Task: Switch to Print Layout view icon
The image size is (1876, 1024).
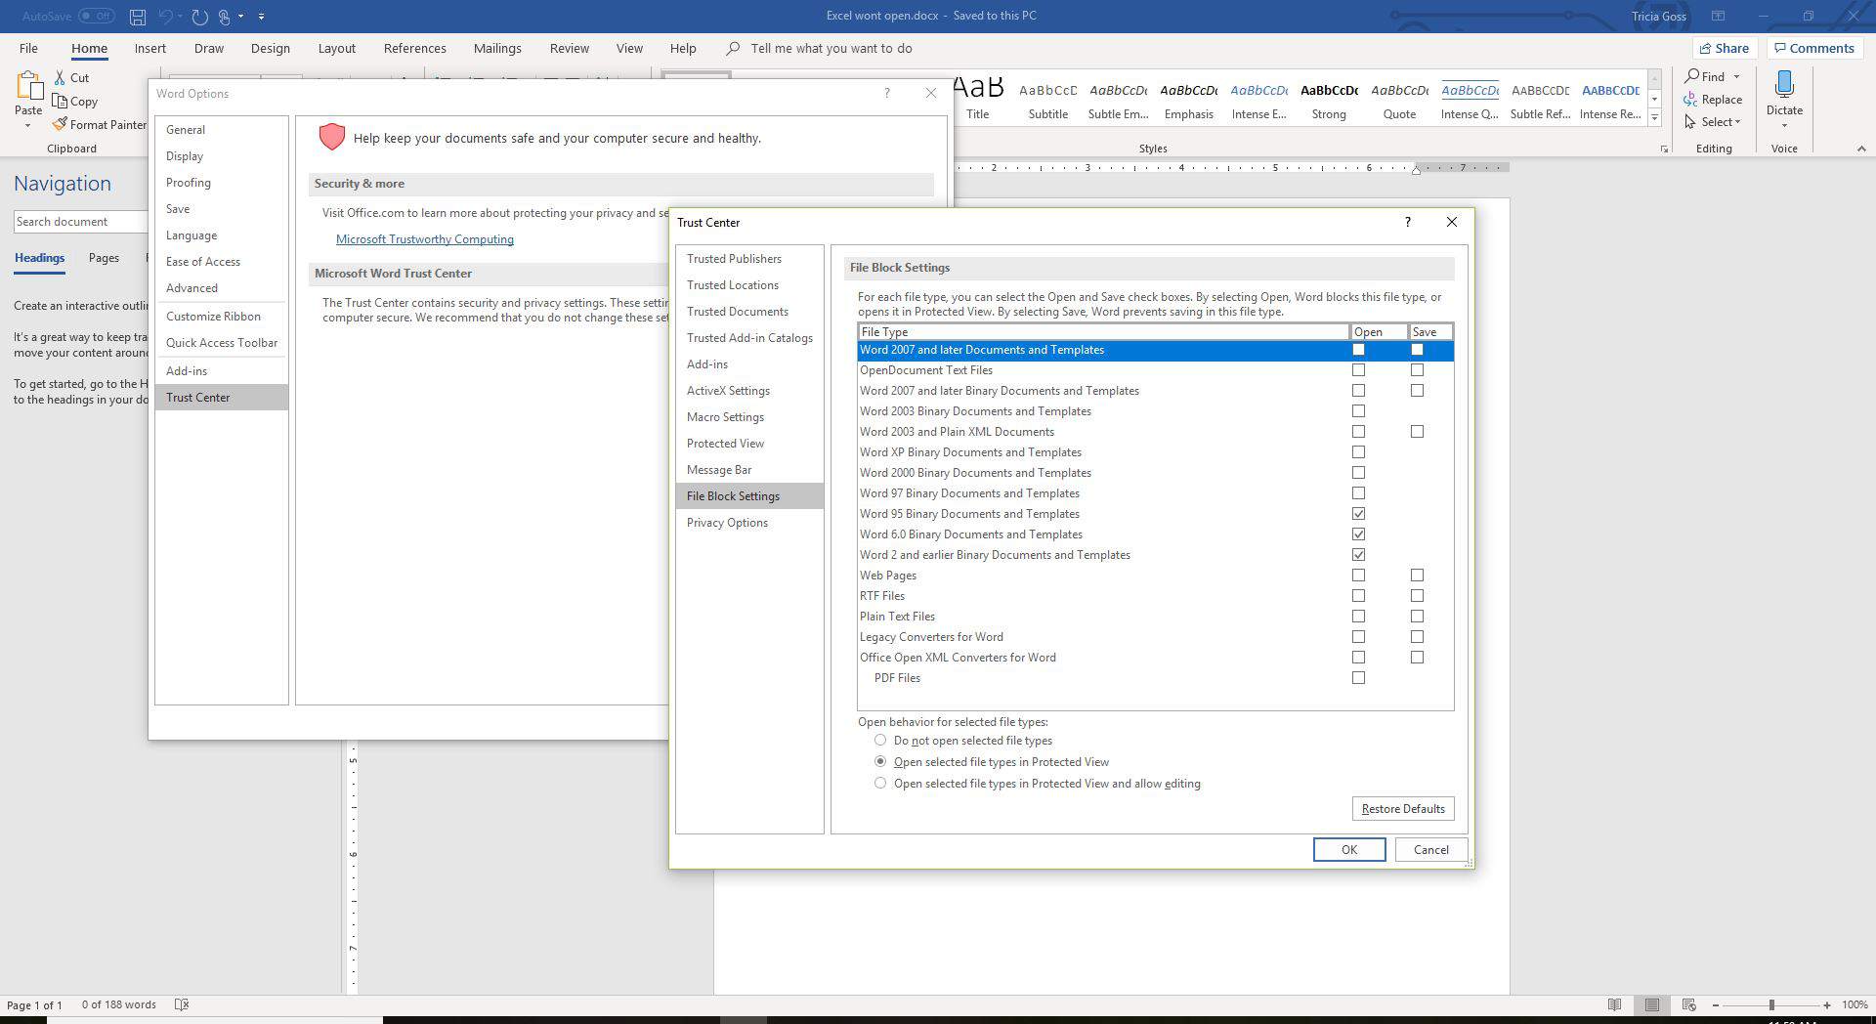Action: tap(1651, 1004)
